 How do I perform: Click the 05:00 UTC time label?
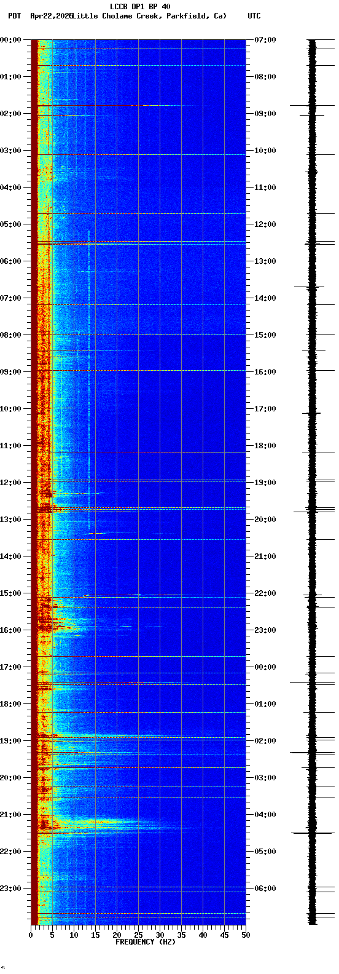pos(265,852)
